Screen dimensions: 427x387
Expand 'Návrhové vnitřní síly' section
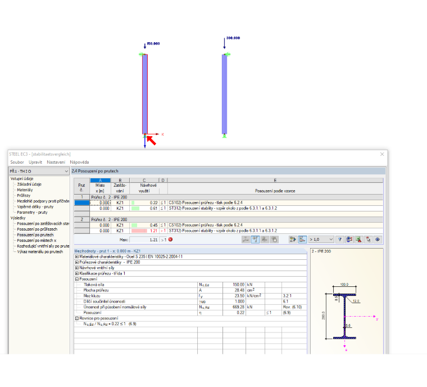(77, 268)
